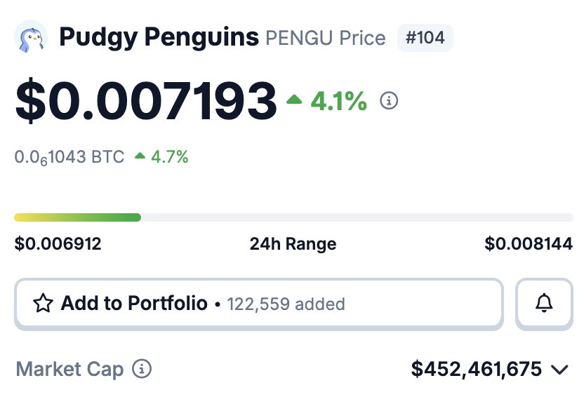Click the 24h low value $0.006912
This screenshot has height=397, width=584.
58,244
